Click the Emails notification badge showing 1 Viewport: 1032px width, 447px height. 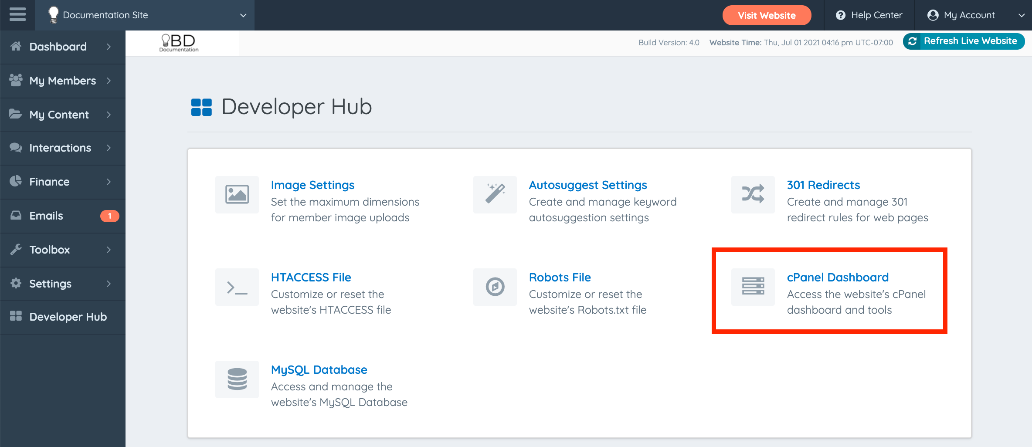pos(109,216)
